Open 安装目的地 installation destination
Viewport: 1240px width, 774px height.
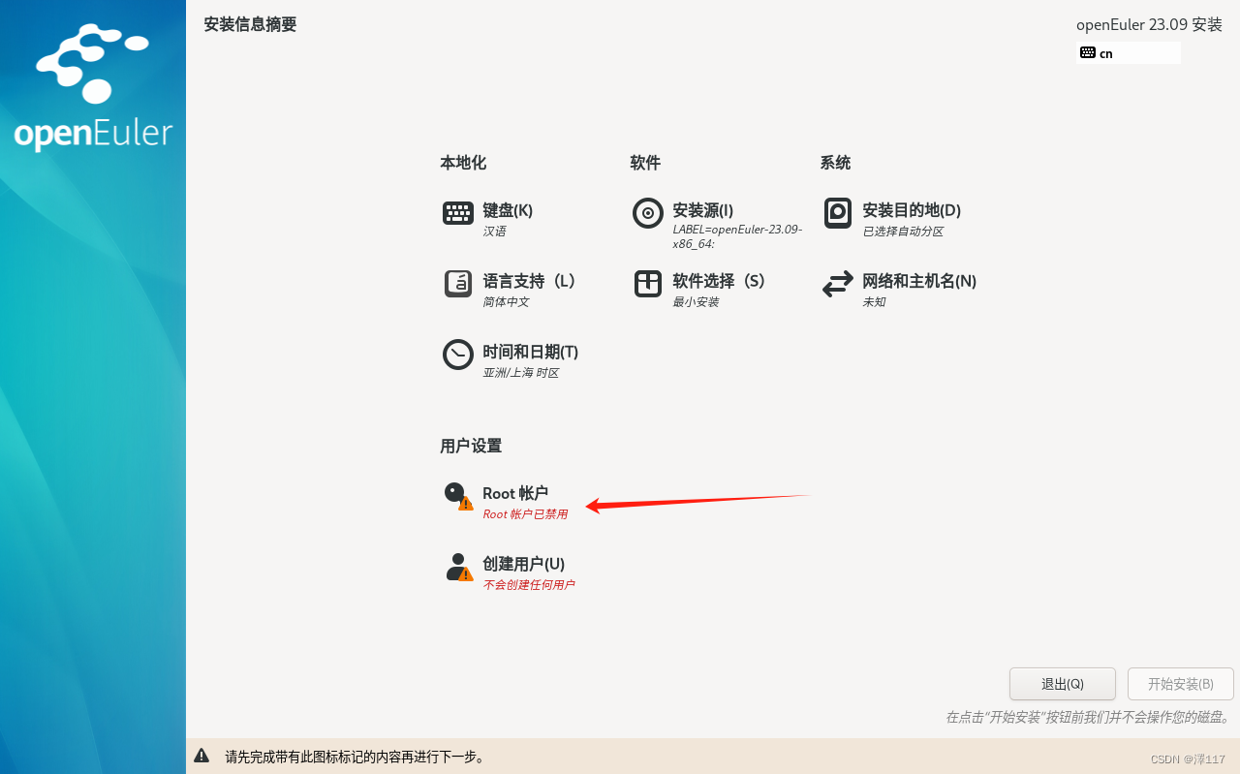coord(910,210)
